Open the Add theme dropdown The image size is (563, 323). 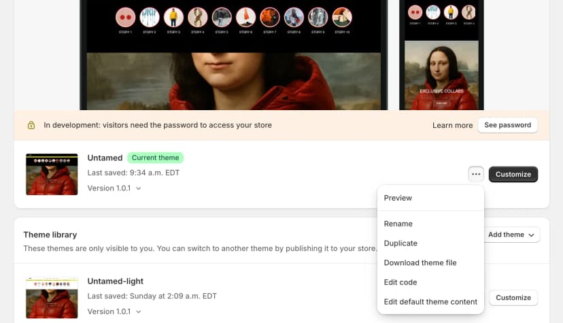click(513, 235)
